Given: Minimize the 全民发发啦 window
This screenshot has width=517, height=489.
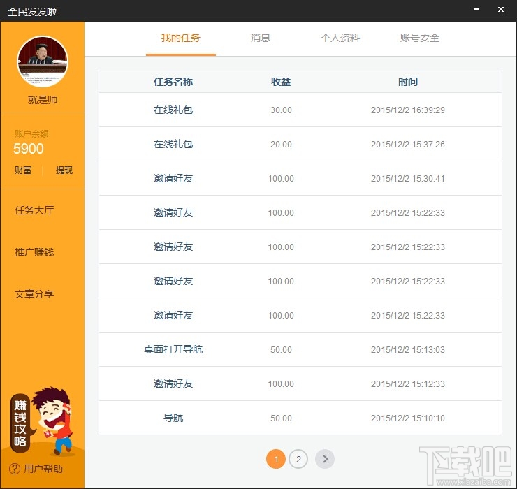Looking at the screenshot, I should (476, 9).
